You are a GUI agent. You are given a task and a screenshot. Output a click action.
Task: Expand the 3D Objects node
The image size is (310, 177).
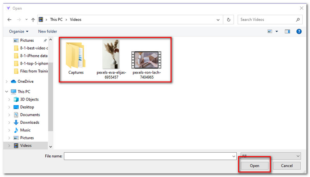(9, 99)
